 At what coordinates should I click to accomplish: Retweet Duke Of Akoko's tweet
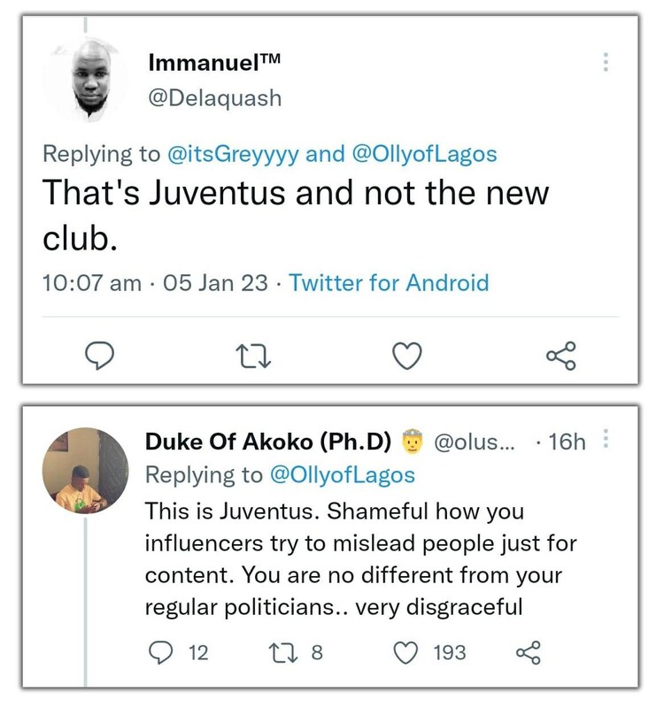tap(285, 653)
